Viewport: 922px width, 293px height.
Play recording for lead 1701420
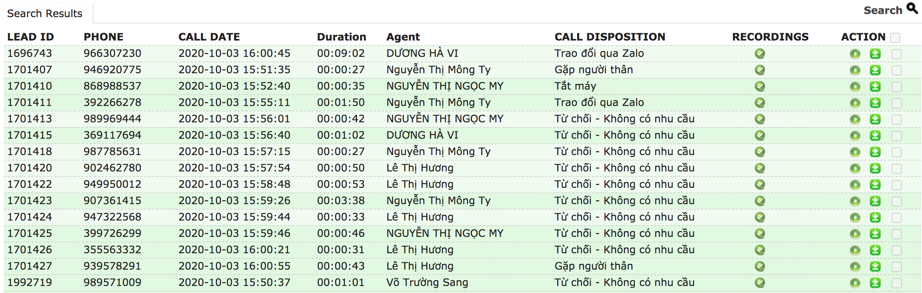pyautogui.click(x=855, y=169)
